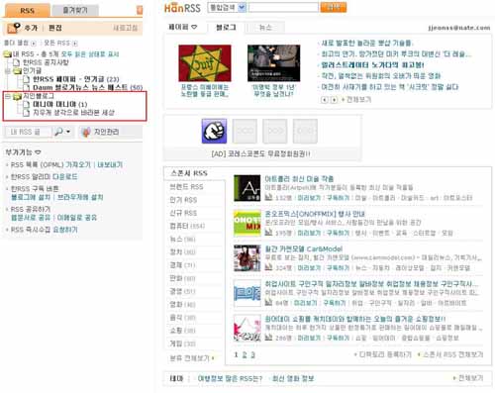The width and height of the screenshot is (495, 393).
Task: Click the Car&Model feed title
Action: pyautogui.click(x=304, y=249)
